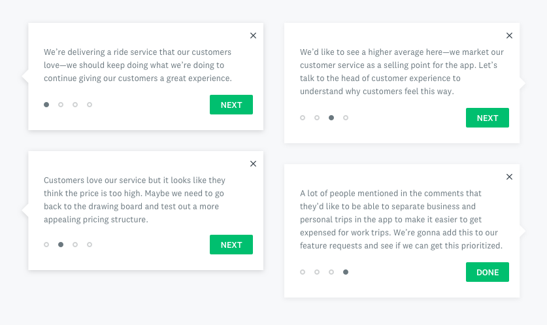Hit NEXT in the 'pricing structure' card
Screen dimensions: 547x325
coord(231,245)
